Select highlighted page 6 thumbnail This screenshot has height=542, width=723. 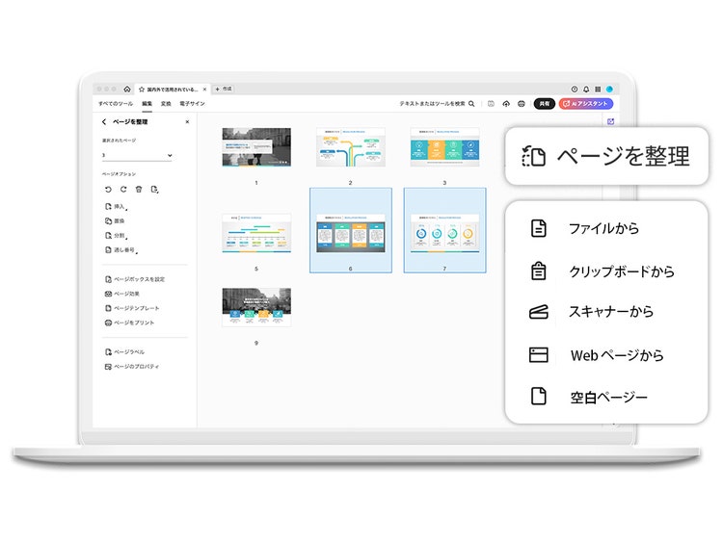[351, 230]
